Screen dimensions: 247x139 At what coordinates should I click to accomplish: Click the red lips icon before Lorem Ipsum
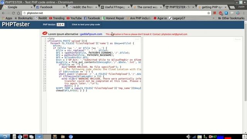(45, 34)
